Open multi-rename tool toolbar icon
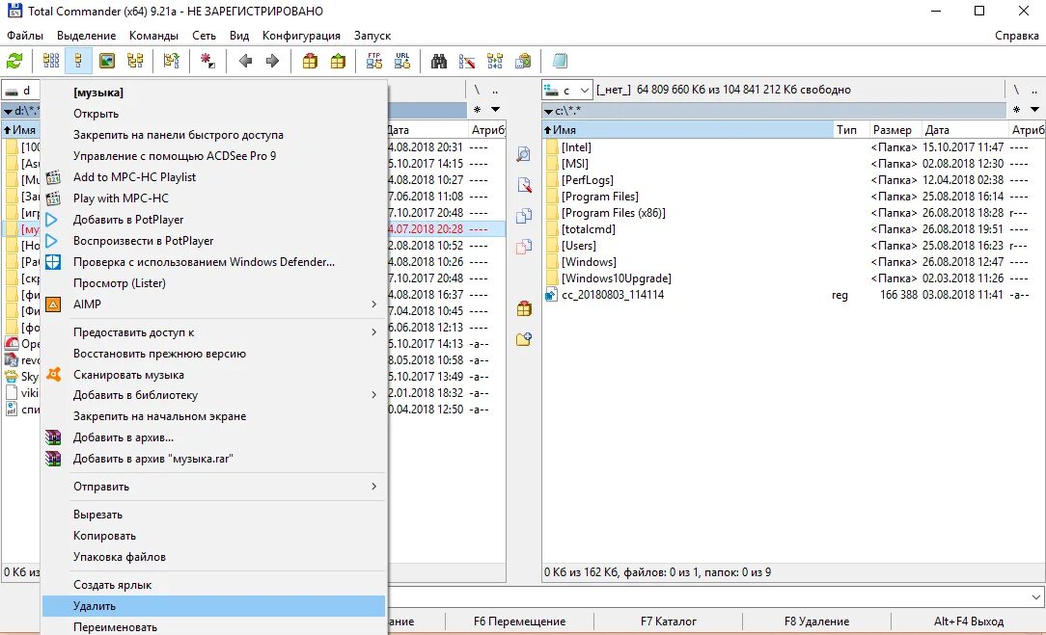The height and width of the screenshot is (635, 1046). point(467,62)
